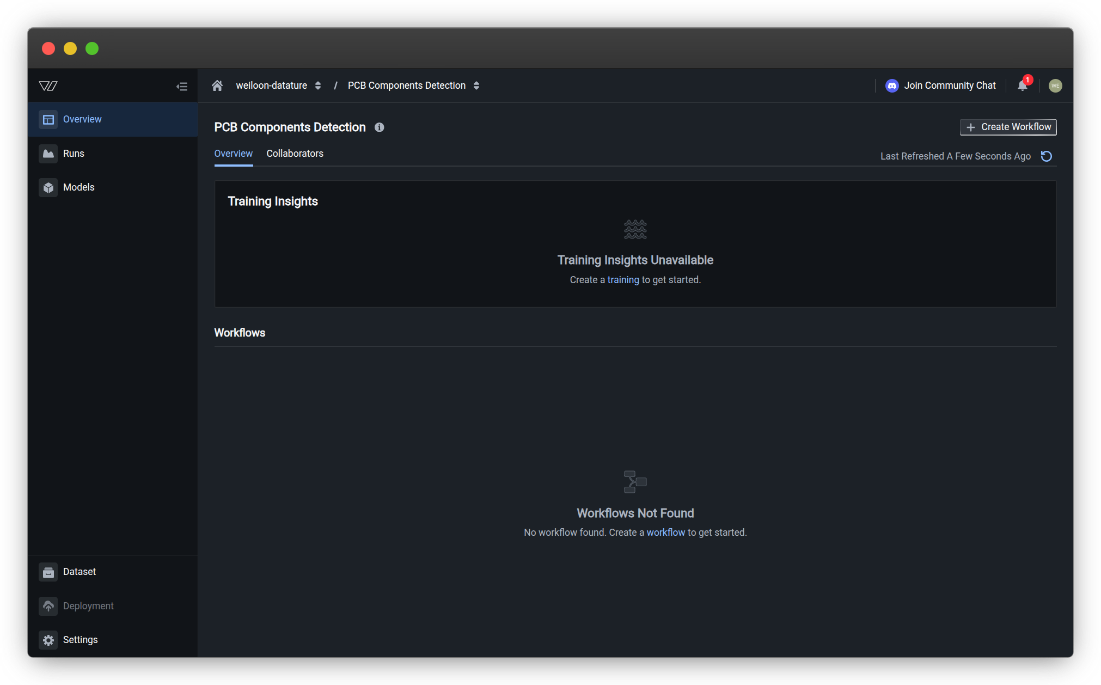Select the Overview tab

pyautogui.click(x=233, y=154)
